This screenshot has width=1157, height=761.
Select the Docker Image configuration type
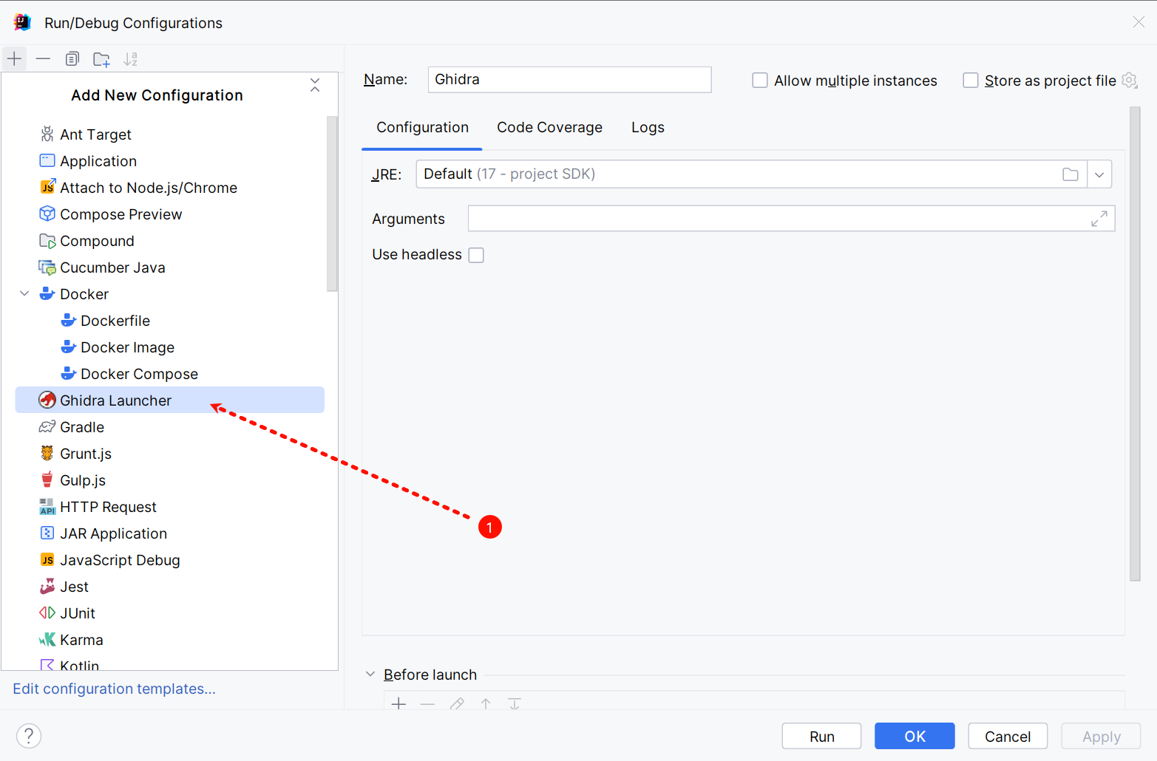[x=169, y=347]
